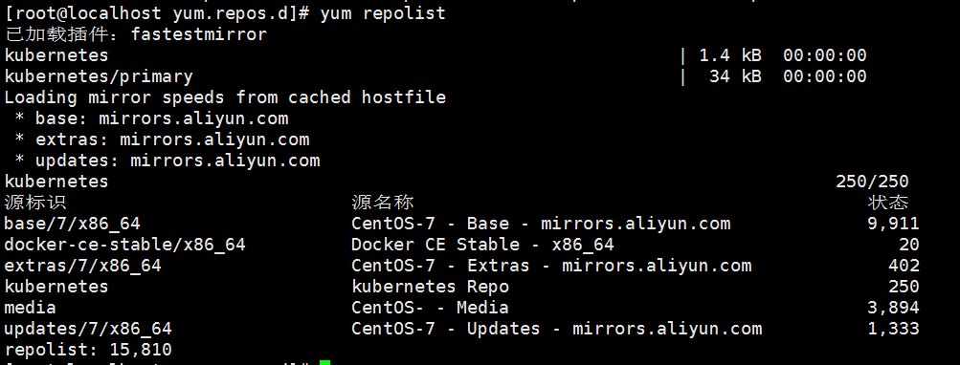960x365 pixels.
Task: Click the 'fastestmirror' plugin text
Action: pos(199,34)
